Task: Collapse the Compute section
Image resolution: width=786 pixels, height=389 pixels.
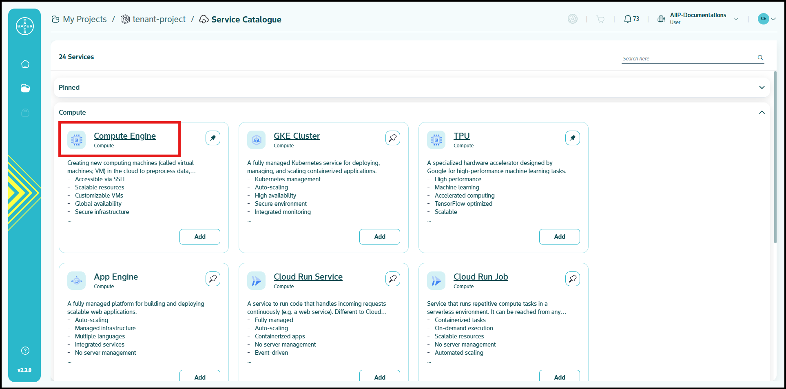Action: pyautogui.click(x=762, y=112)
